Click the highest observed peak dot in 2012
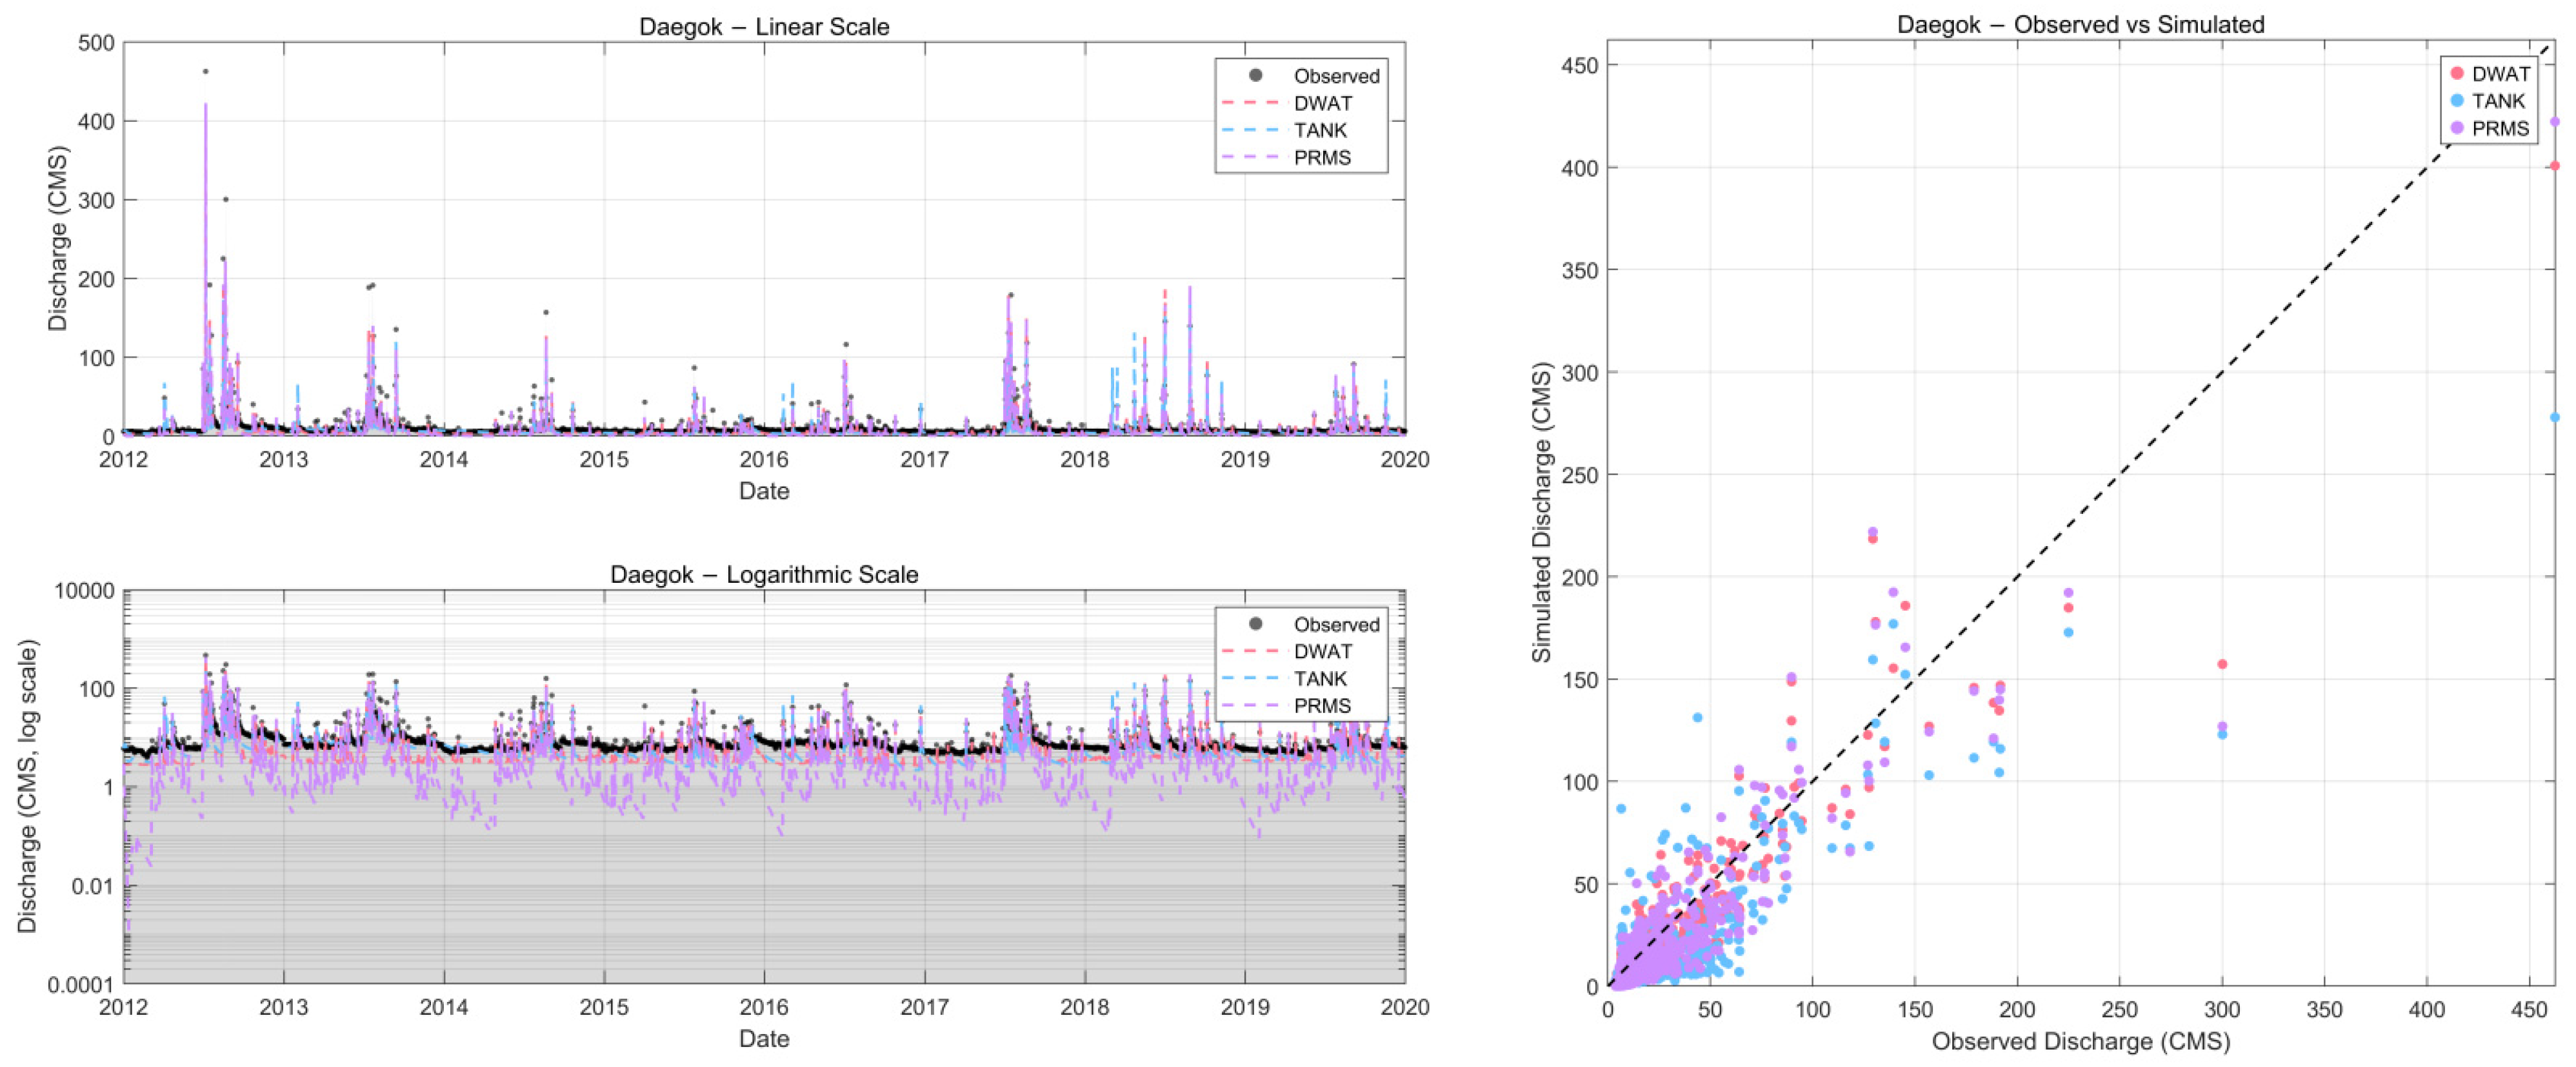This screenshot has height=1067, width=2576. point(206,72)
